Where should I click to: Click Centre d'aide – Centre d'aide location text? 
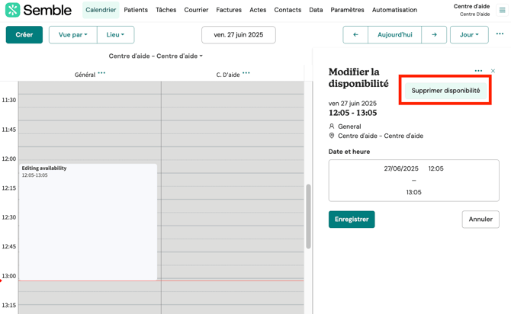click(381, 136)
